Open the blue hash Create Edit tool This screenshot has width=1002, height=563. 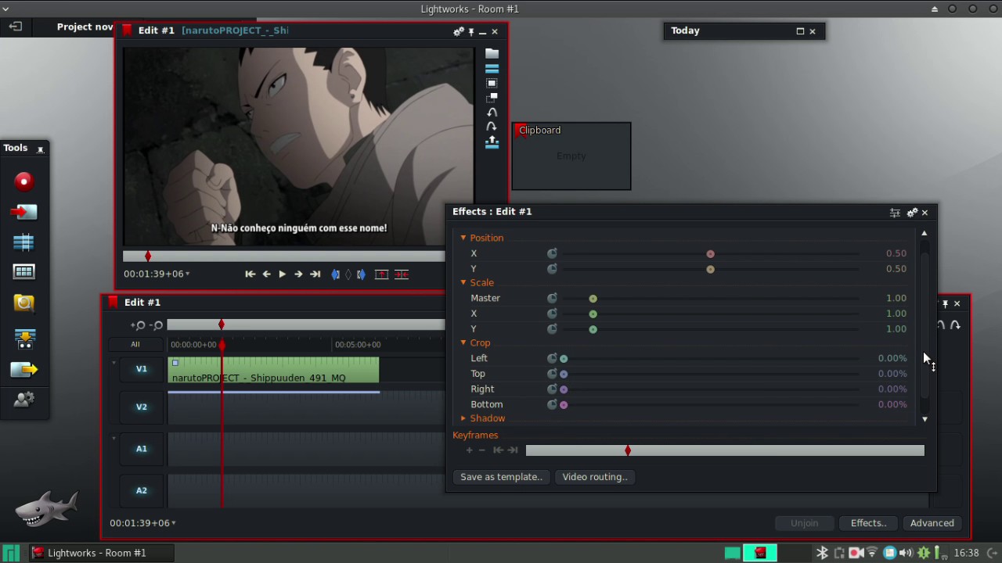(x=23, y=242)
